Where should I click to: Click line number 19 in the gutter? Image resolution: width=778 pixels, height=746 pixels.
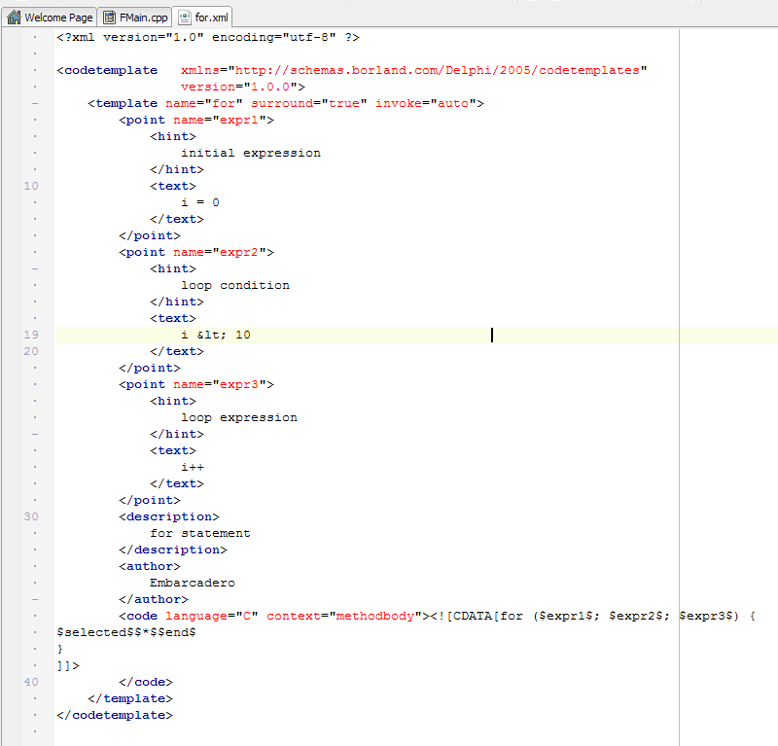click(x=31, y=335)
